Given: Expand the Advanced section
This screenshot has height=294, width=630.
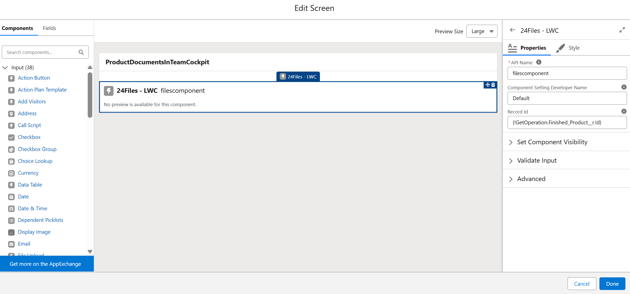Looking at the screenshot, I should pos(511,179).
